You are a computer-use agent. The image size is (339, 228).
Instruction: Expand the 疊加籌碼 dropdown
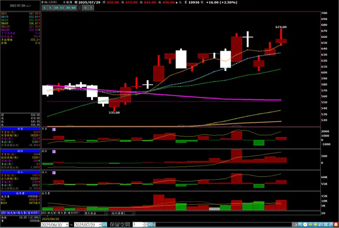(106, 213)
